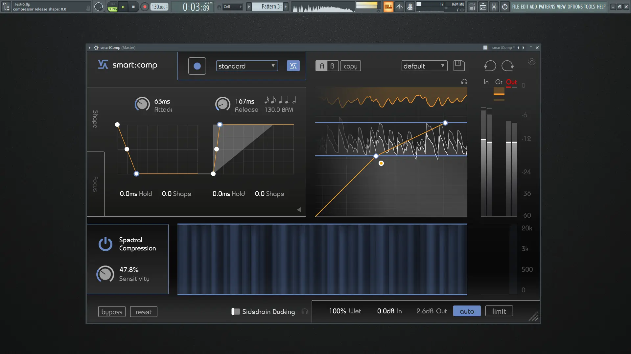The width and height of the screenshot is (631, 354).
Task: Click the smart:comp learn record button
Action: (197, 66)
